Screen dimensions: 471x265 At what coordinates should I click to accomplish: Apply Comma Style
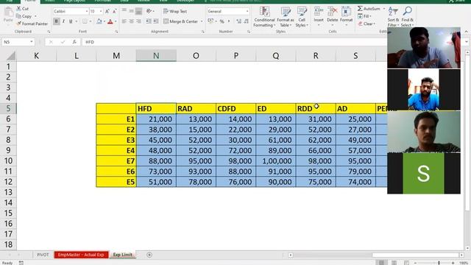click(229, 21)
